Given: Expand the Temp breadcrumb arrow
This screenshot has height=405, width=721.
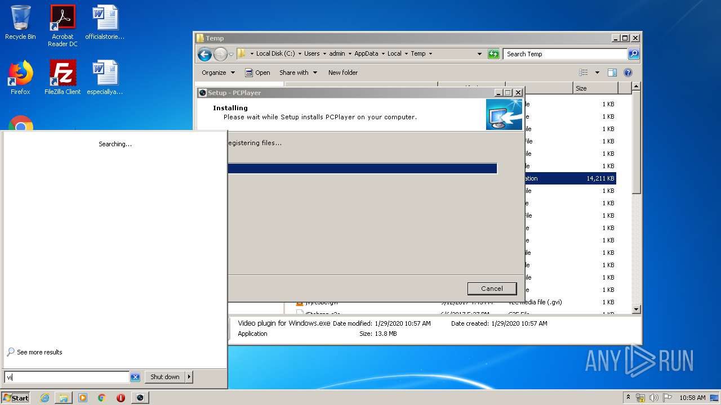Looking at the screenshot, I should point(430,54).
